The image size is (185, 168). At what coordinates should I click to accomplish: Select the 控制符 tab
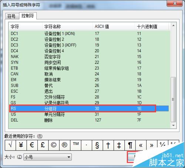click(28, 16)
